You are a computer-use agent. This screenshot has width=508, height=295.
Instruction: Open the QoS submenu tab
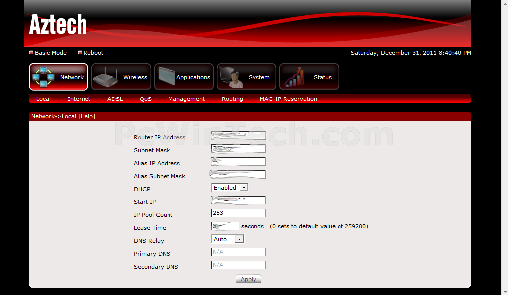click(146, 99)
